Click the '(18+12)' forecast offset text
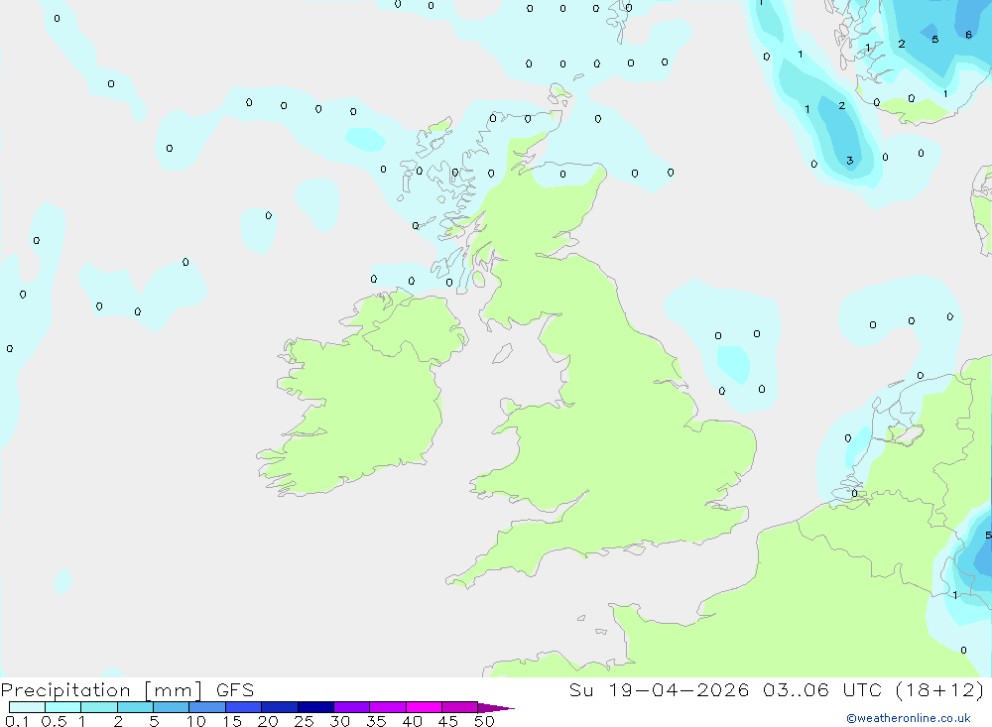Screen dimensions: 992x727 pos(940,690)
